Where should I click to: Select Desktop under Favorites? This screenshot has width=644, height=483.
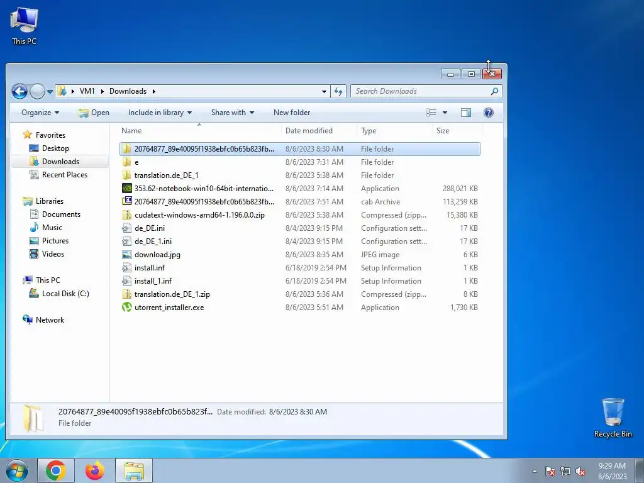[x=49, y=148]
